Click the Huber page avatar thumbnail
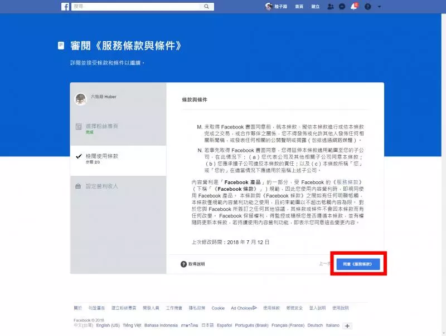Screen dimensions: 446x336 coord(80,99)
